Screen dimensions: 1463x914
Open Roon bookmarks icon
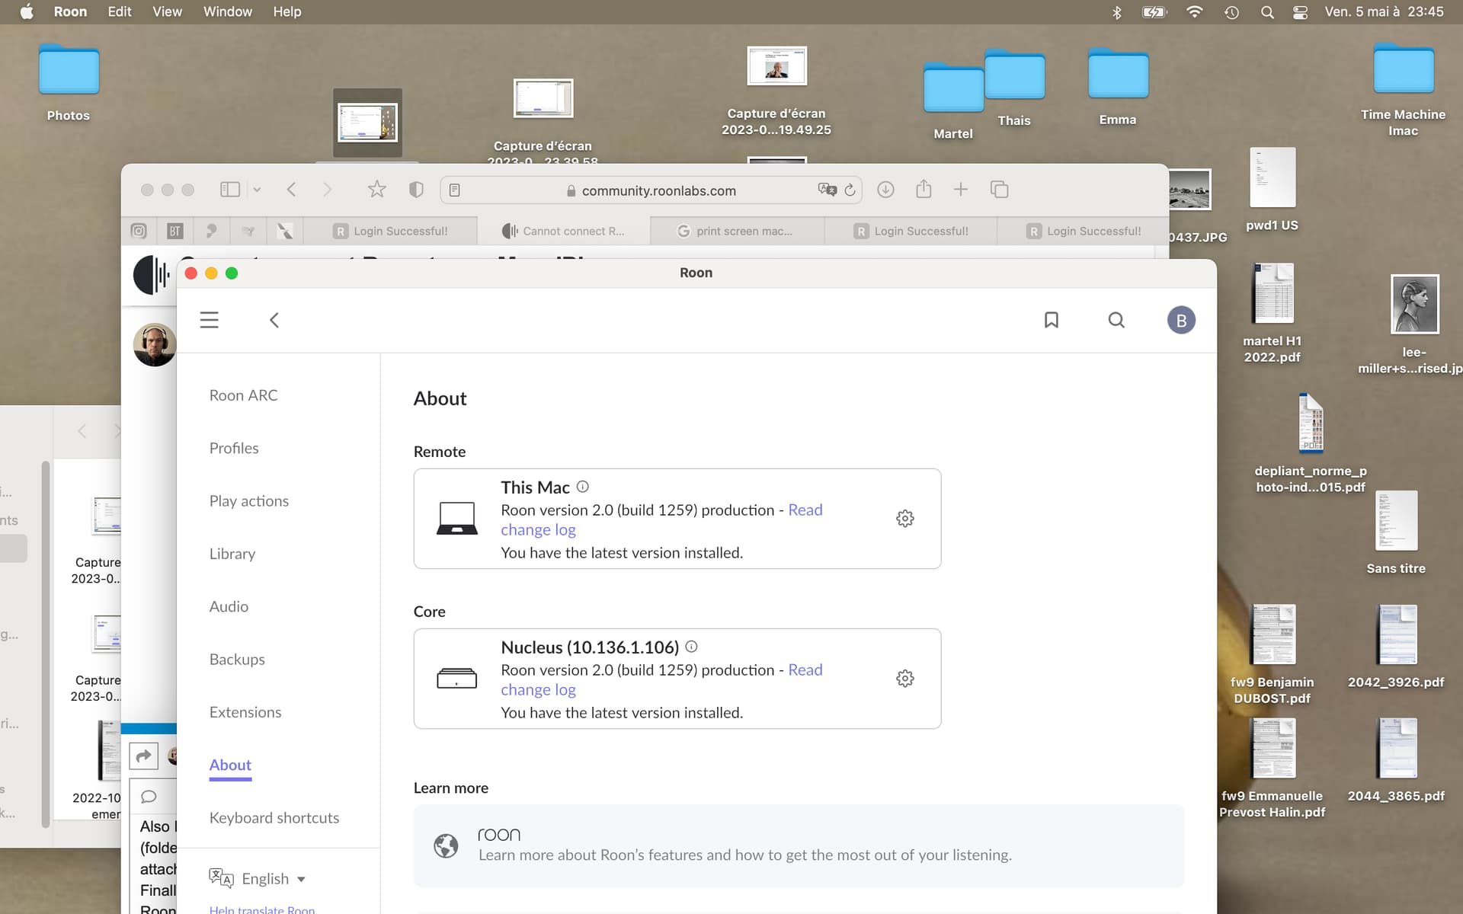[x=1051, y=320]
